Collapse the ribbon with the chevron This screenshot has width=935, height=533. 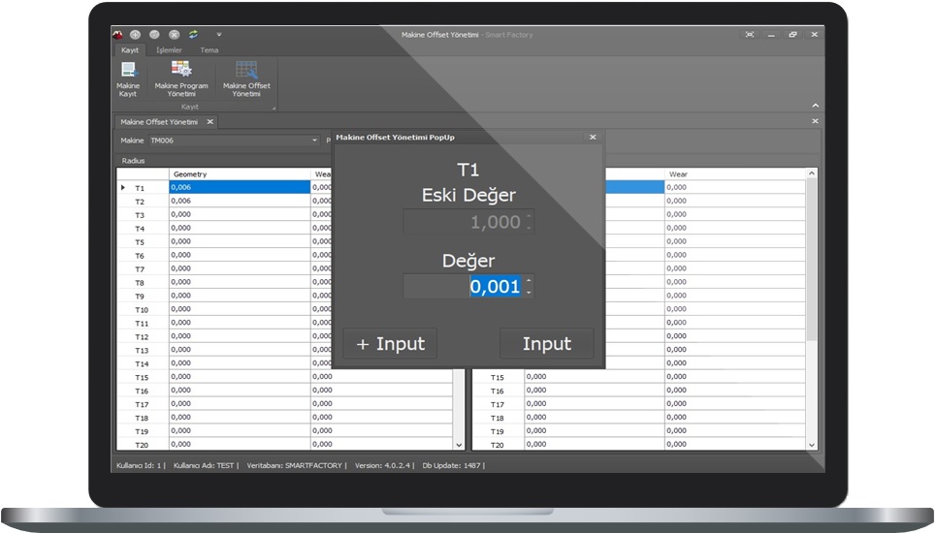tap(815, 106)
